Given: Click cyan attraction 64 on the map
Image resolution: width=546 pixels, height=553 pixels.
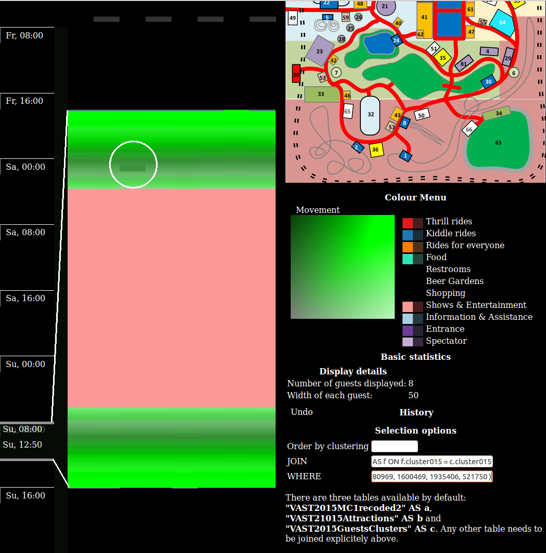Looking at the screenshot, I should coord(502,22).
